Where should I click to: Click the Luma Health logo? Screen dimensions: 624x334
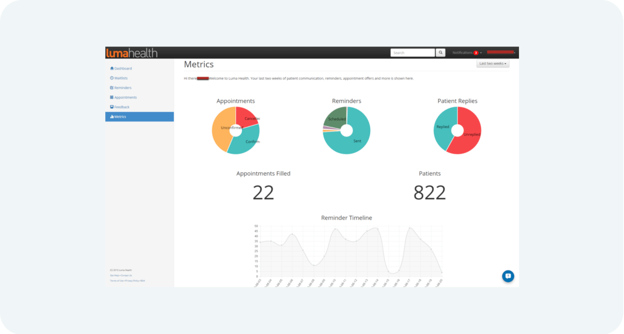(x=132, y=53)
